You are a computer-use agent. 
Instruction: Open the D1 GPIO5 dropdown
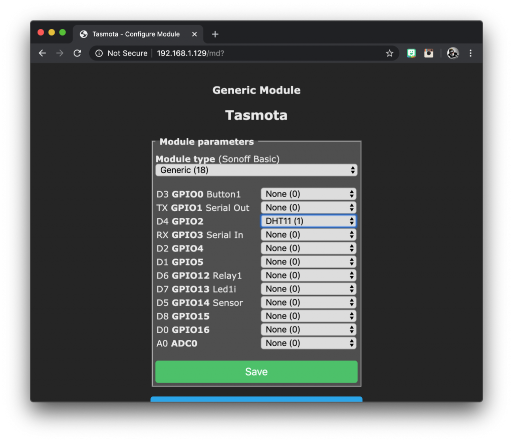click(308, 262)
